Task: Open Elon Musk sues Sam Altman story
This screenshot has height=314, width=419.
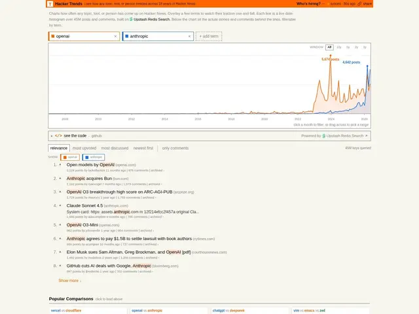Action: 128,252
